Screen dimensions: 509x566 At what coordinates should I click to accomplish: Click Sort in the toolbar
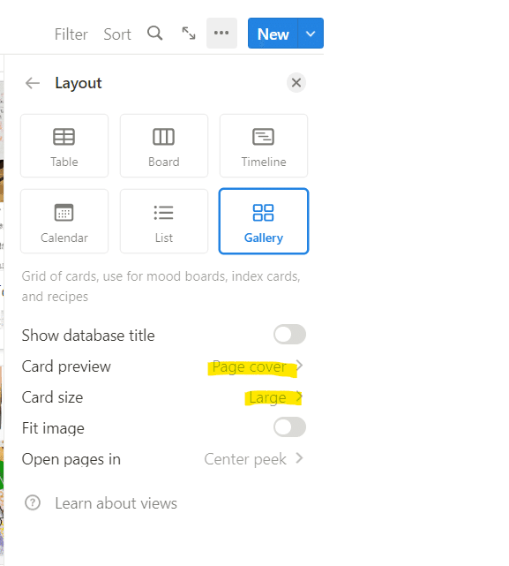[x=117, y=34]
